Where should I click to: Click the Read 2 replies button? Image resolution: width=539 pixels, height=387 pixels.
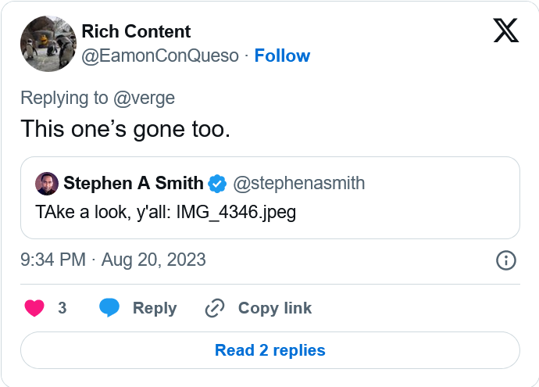coord(269,350)
